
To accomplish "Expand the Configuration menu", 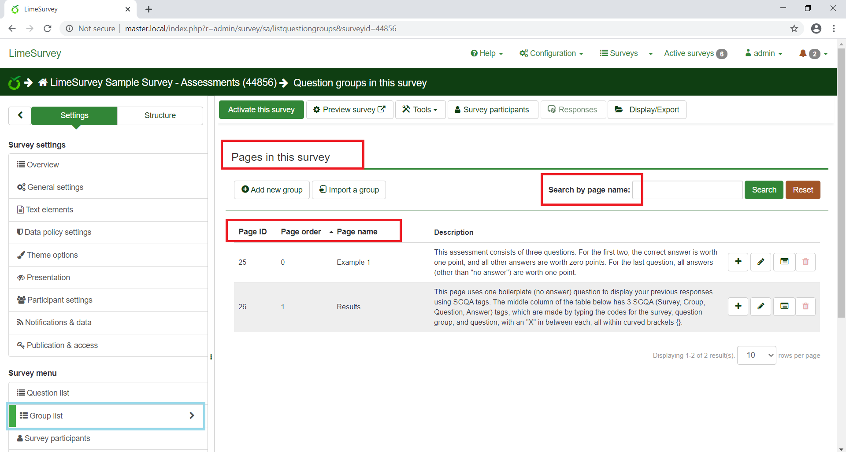I will click(x=551, y=53).
